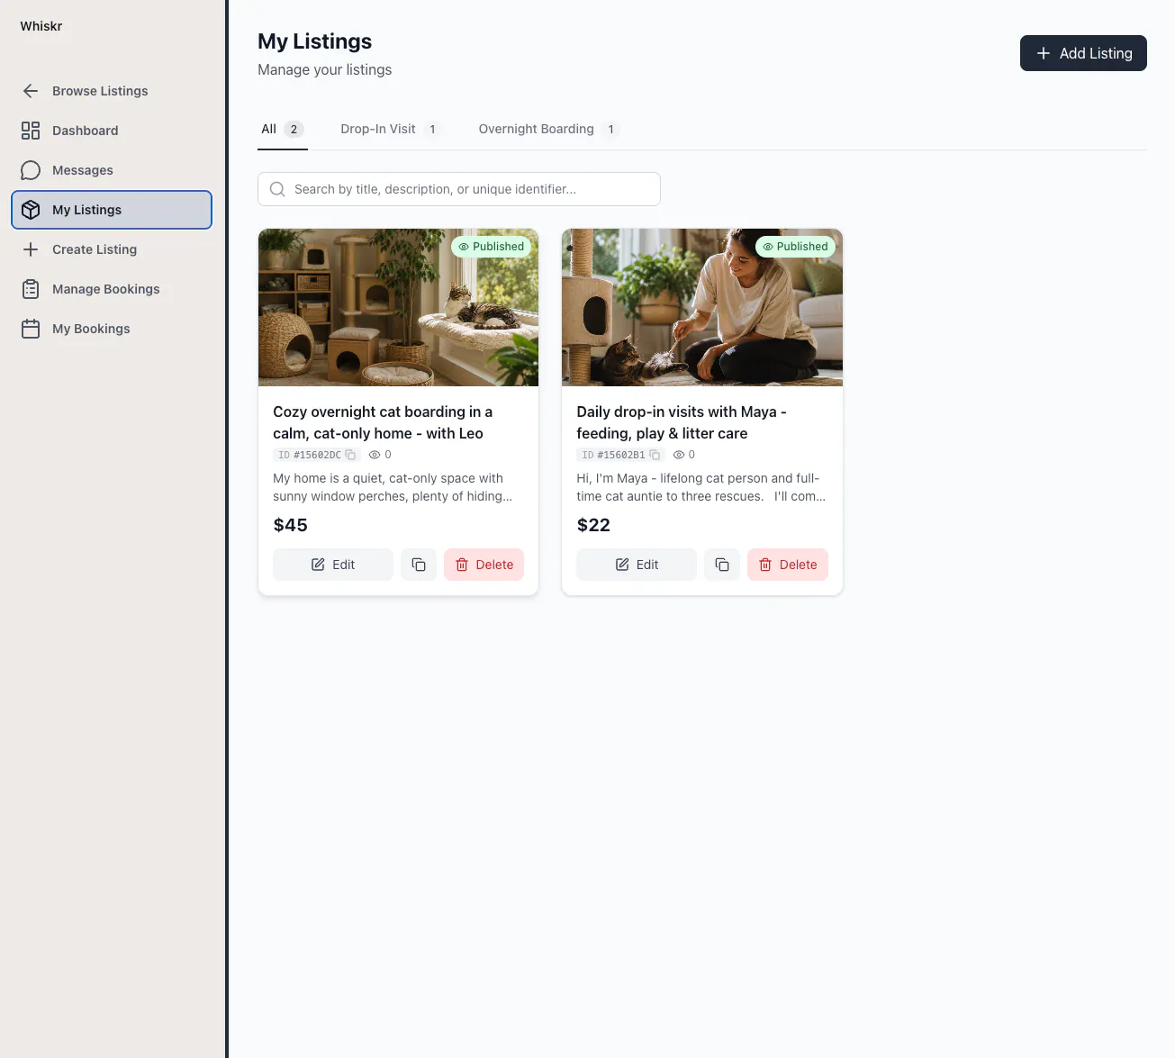The width and height of the screenshot is (1175, 1058).
Task: Switch to the Overnight Boarding tab
Action: (x=548, y=129)
